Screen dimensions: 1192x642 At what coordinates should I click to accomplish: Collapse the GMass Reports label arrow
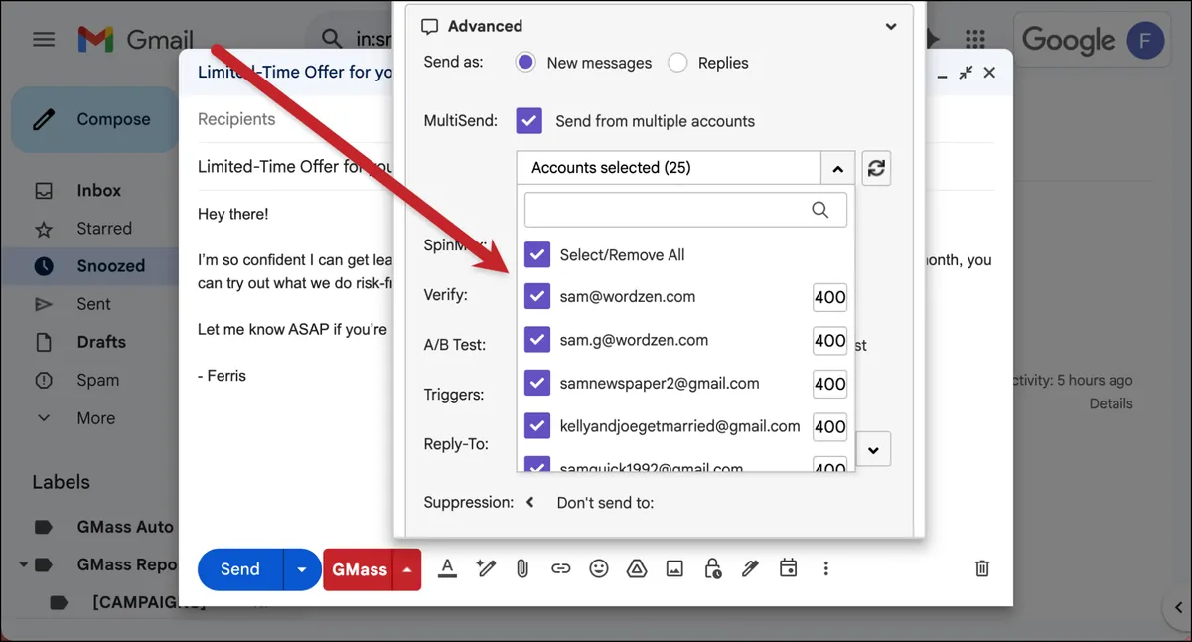[22, 564]
